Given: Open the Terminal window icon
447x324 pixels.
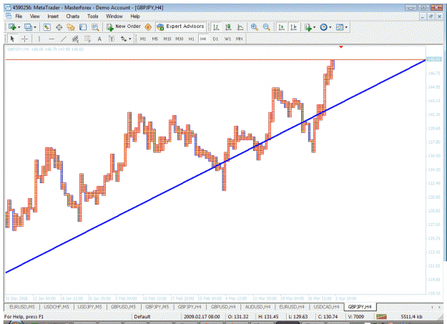Looking at the screenshot, I should click(x=83, y=27).
